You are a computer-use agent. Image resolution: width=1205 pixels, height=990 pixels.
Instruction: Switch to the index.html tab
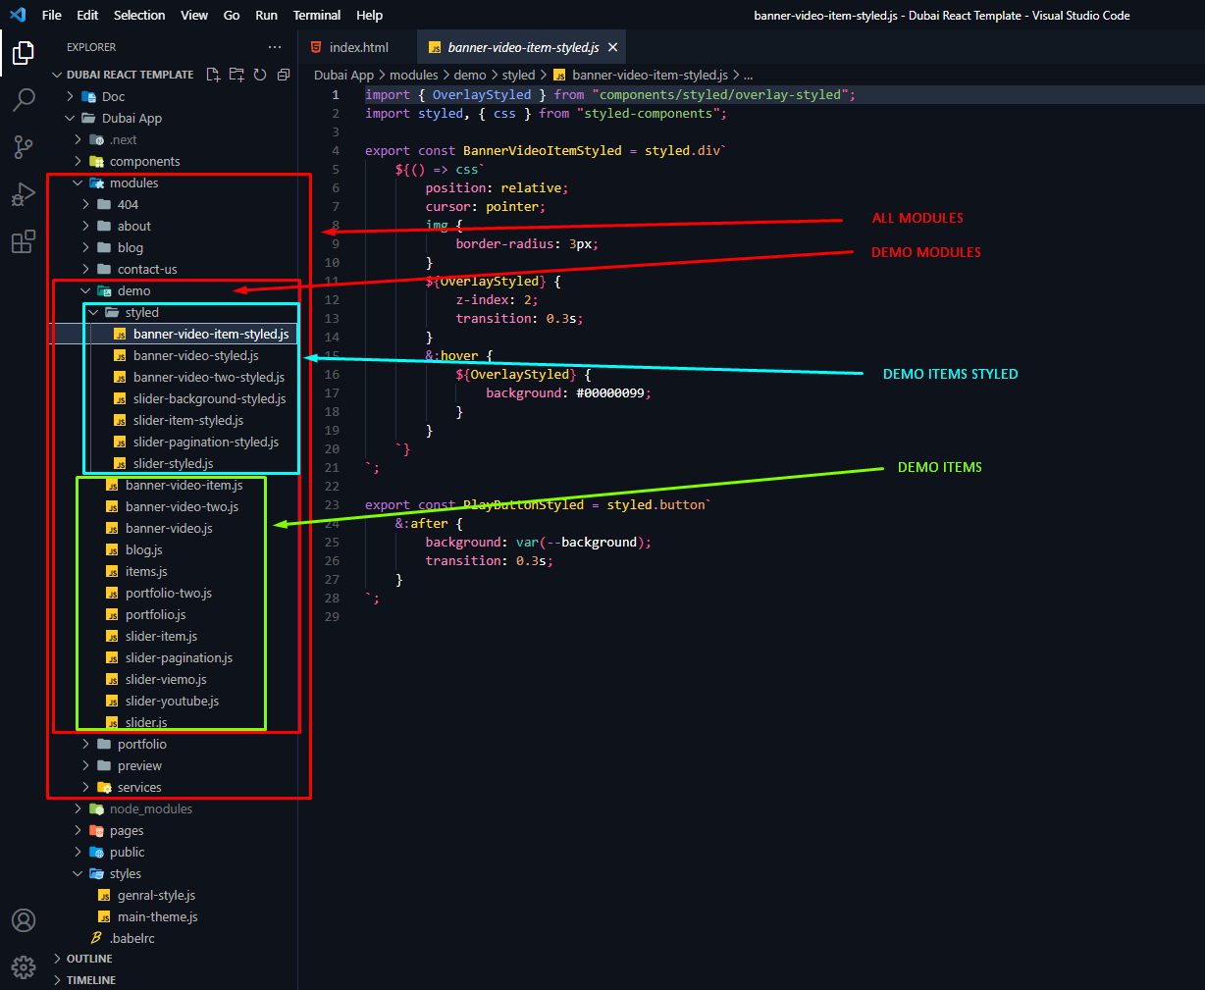[x=357, y=47]
